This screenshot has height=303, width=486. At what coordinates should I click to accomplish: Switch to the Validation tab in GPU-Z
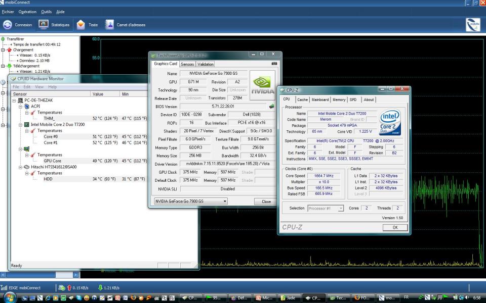tap(206, 64)
